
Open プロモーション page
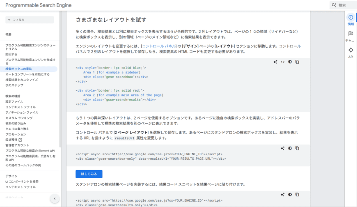(x=16, y=134)
